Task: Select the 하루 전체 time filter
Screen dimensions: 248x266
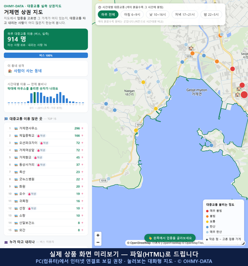Action: click(x=108, y=14)
